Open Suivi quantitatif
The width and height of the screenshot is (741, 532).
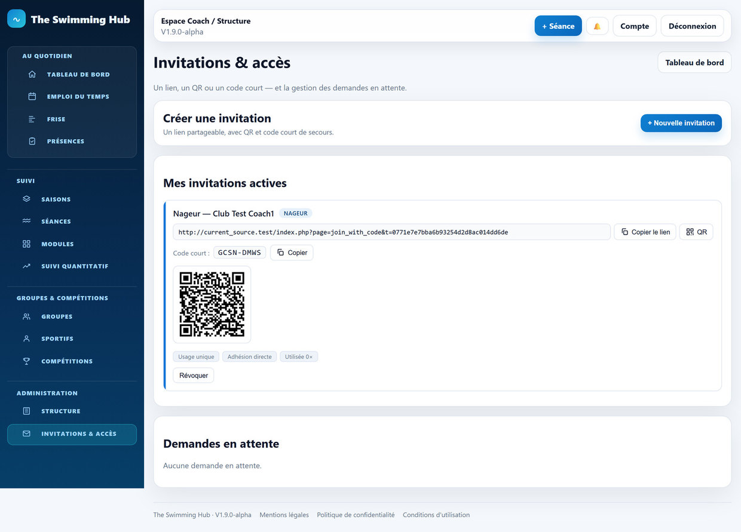[72, 266]
